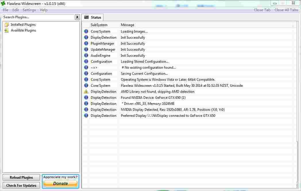Click info icon on the AudioEngine row
The height and width of the screenshot is (191, 301).
coord(86,56)
